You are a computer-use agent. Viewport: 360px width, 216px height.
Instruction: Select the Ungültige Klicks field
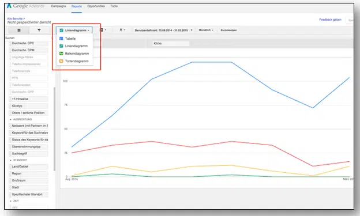point(29,57)
